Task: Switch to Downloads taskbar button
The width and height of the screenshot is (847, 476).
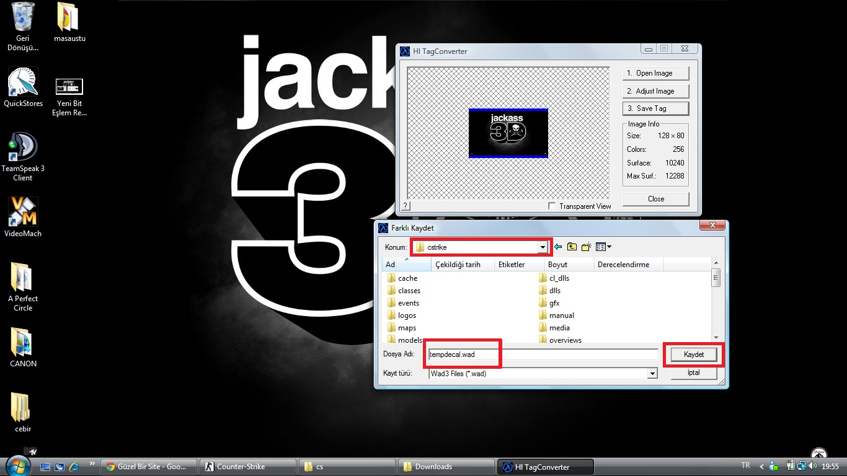Action: click(x=445, y=467)
